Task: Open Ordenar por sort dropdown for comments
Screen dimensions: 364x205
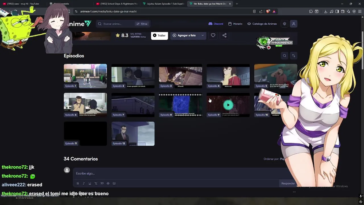Action: pyautogui.click(x=274, y=159)
